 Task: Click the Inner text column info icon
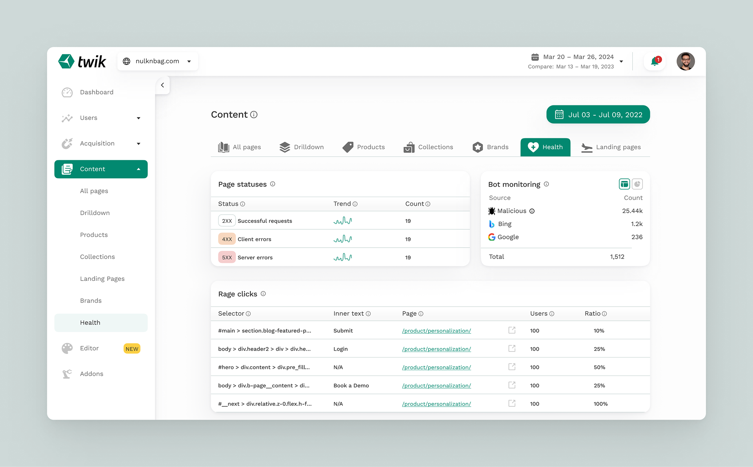coord(368,314)
